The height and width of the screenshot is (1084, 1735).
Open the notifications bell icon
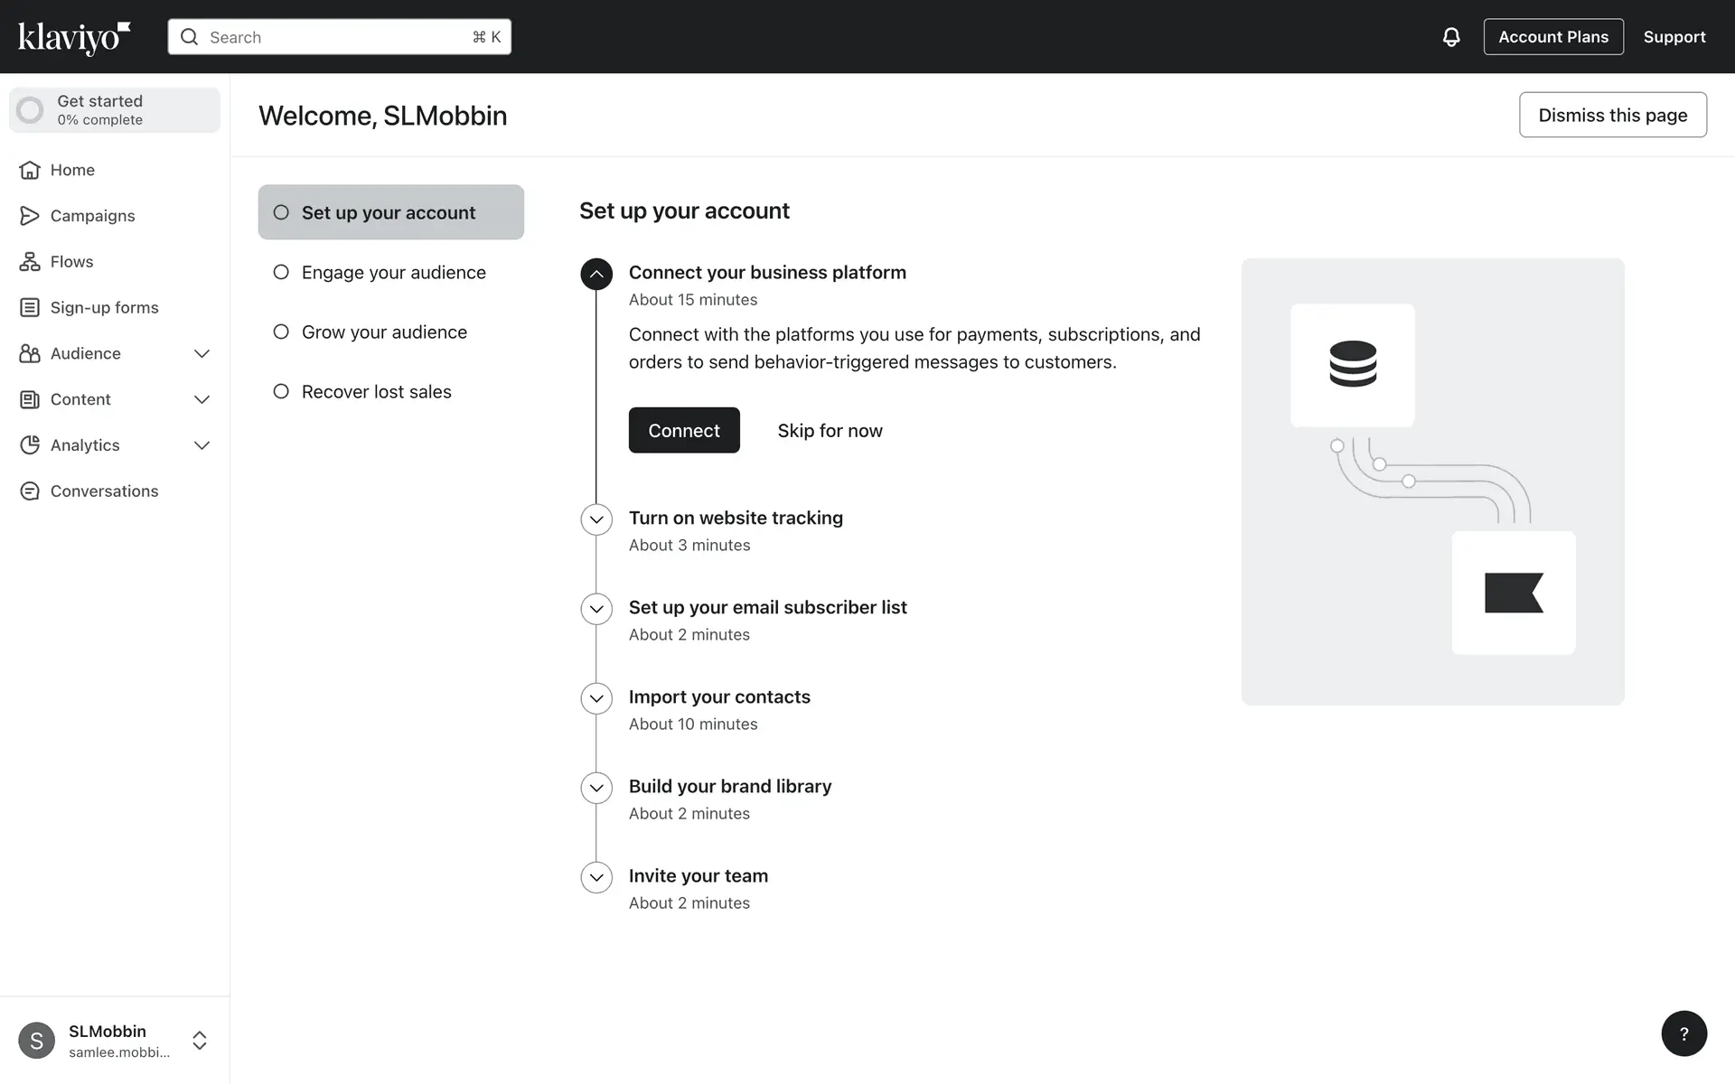(1450, 37)
